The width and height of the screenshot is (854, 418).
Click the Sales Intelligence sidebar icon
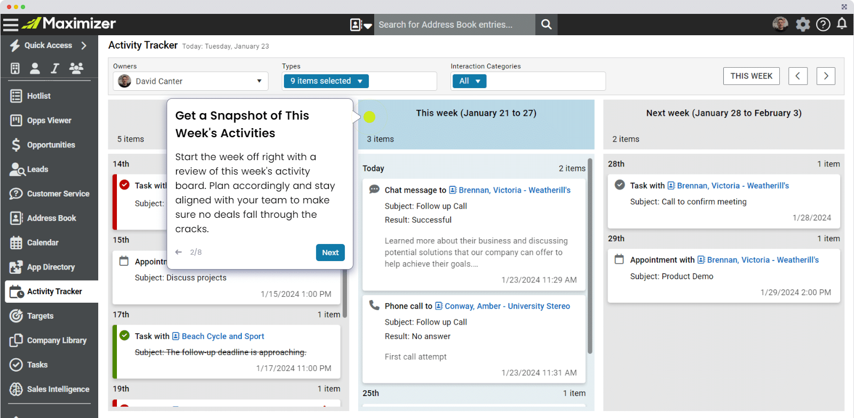click(x=16, y=389)
